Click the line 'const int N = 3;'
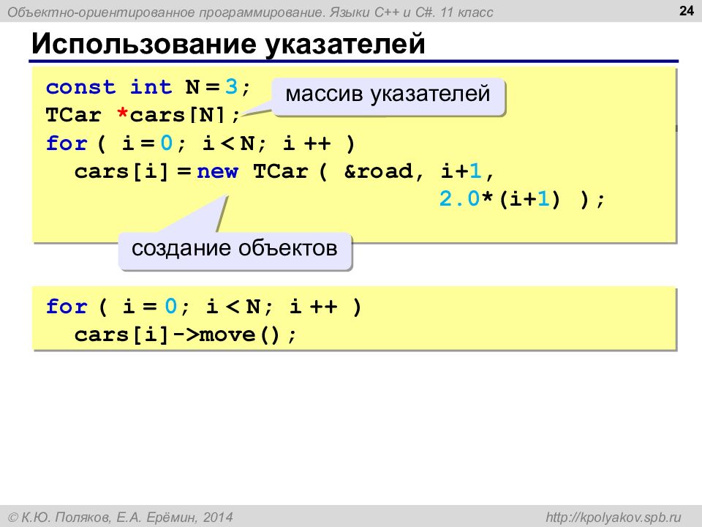The width and height of the screenshot is (702, 527). click(x=148, y=87)
